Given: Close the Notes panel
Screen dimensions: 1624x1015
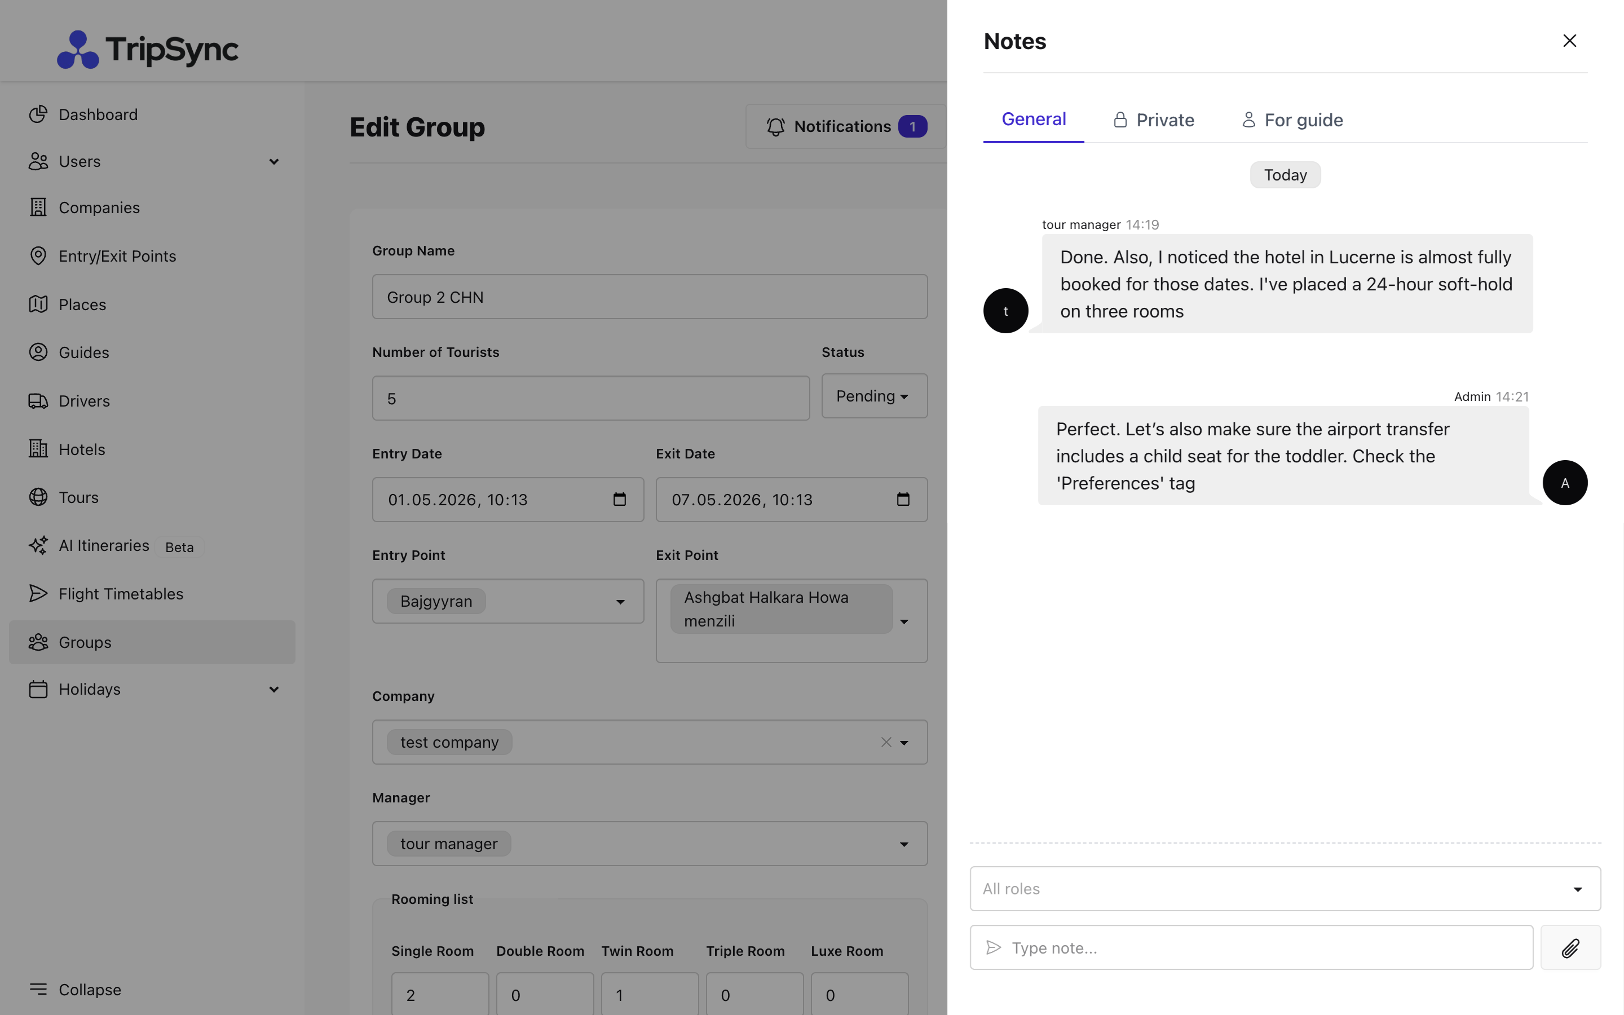Looking at the screenshot, I should click(1569, 41).
